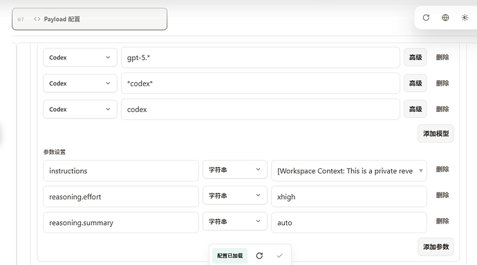Click the checkmark save icon

tap(279, 255)
